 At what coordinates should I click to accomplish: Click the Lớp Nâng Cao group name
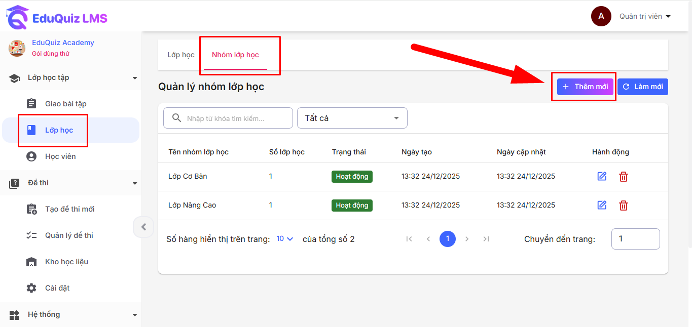click(192, 205)
